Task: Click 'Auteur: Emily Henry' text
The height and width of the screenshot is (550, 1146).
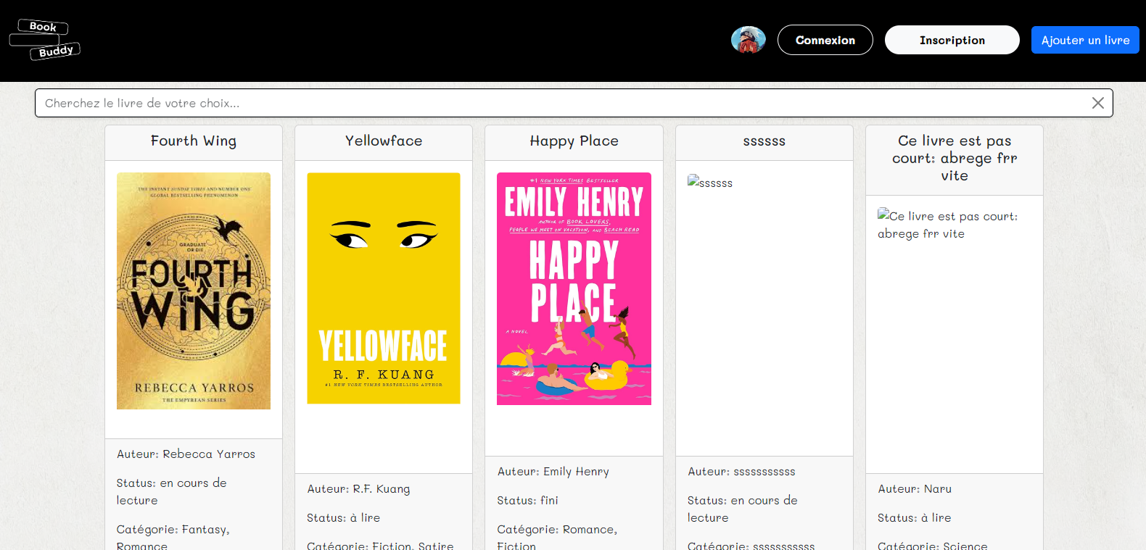Action: [553, 471]
